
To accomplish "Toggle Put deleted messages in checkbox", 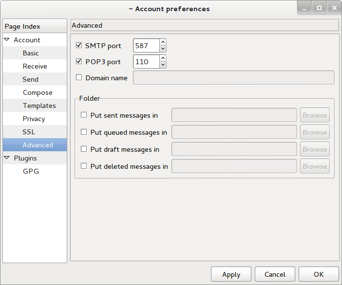I will point(84,166).
